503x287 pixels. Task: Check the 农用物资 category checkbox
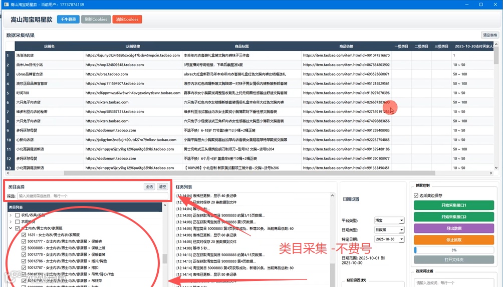click(18, 221)
